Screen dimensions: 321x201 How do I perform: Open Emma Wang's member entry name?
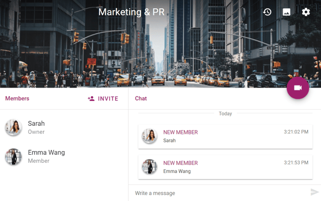click(x=46, y=153)
